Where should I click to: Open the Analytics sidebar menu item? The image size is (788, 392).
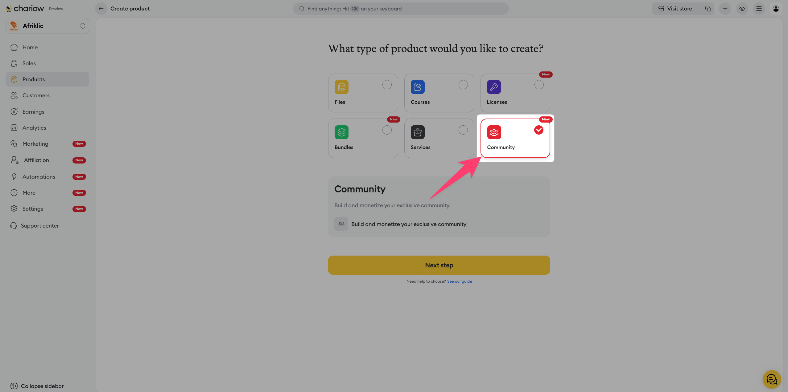34,128
